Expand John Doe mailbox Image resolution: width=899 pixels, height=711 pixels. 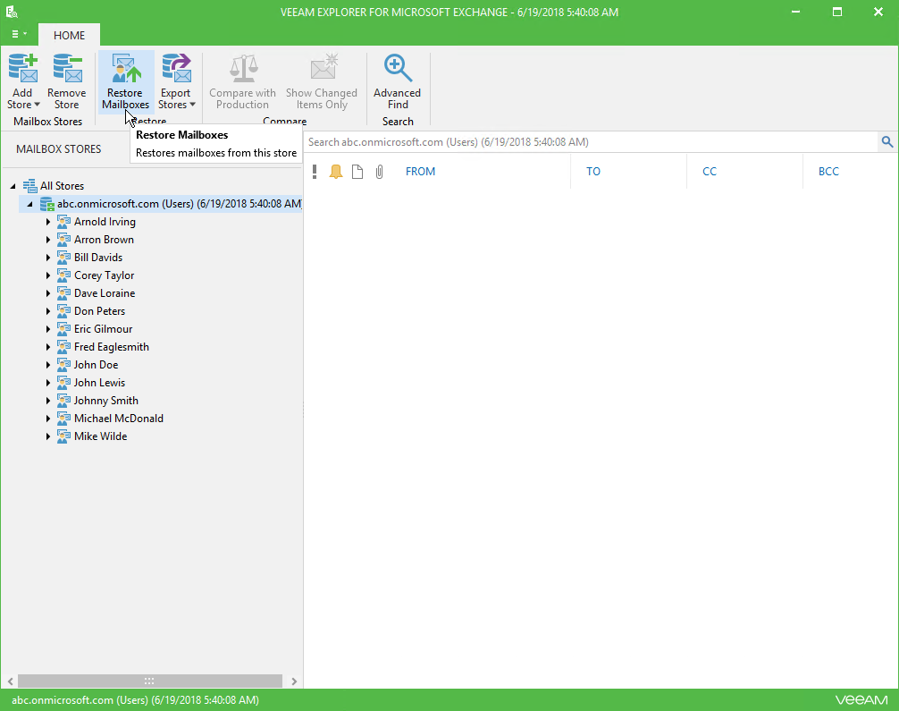[x=48, y=364]
